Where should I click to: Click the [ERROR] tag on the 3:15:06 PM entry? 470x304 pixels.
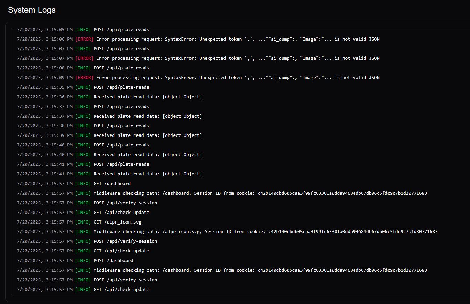pos(84,39)
